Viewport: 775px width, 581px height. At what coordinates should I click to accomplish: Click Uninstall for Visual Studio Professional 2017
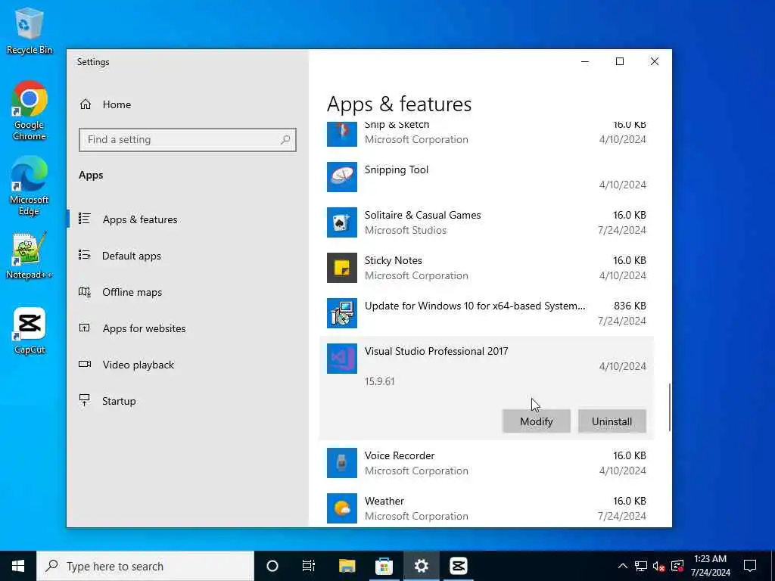[612, 421]
